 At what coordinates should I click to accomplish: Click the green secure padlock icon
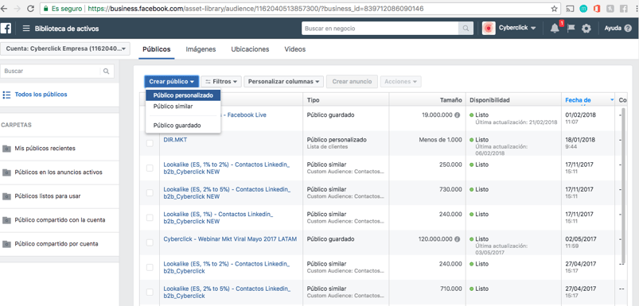coord(45,8)
